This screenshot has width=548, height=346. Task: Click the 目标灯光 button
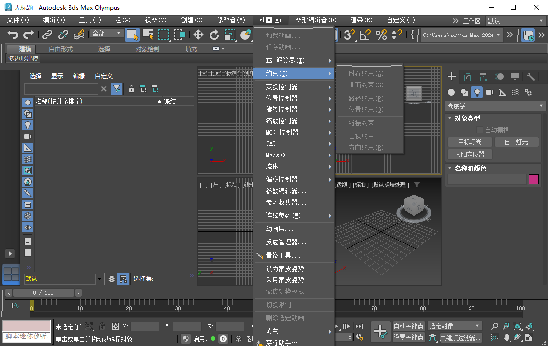[x=470, y=142]
